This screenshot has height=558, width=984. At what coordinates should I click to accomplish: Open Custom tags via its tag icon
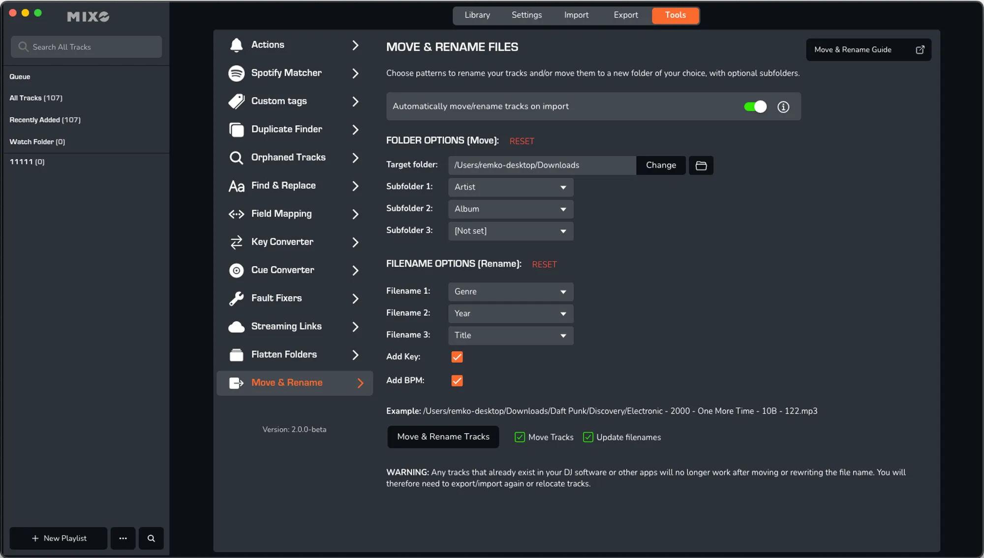pyautogui.click(x=236, y=101)
